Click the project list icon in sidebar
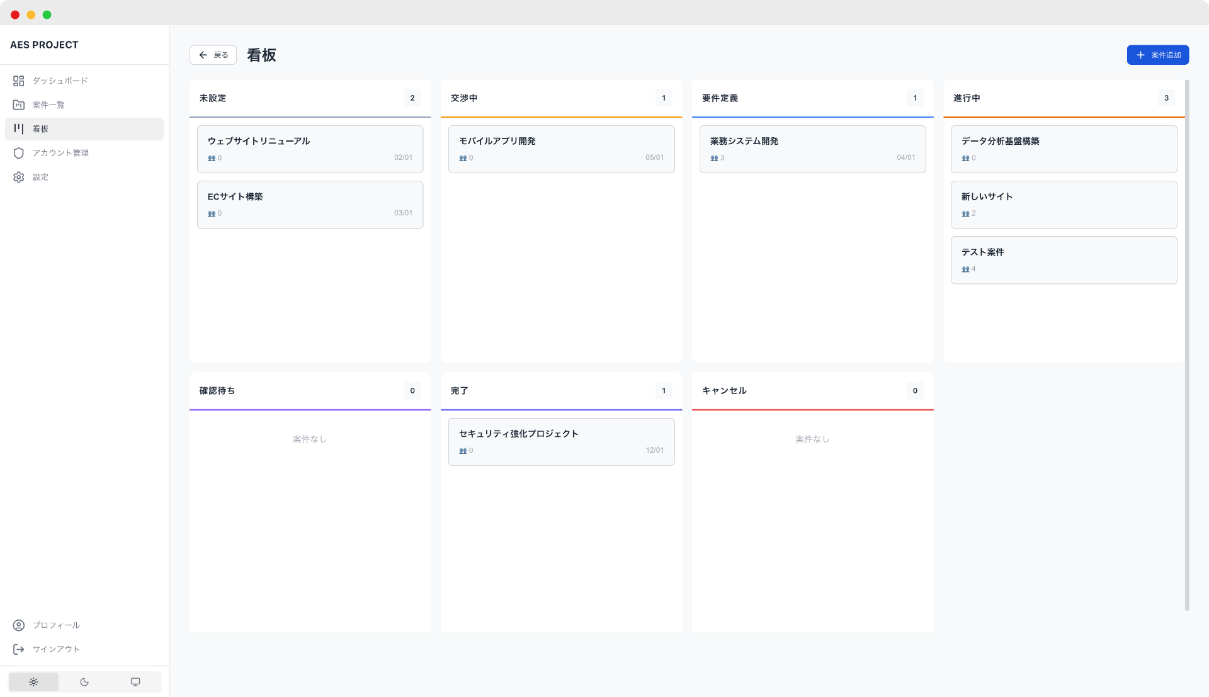The width and height of the screenshot is (1209, 697). (x=19, y=105)
